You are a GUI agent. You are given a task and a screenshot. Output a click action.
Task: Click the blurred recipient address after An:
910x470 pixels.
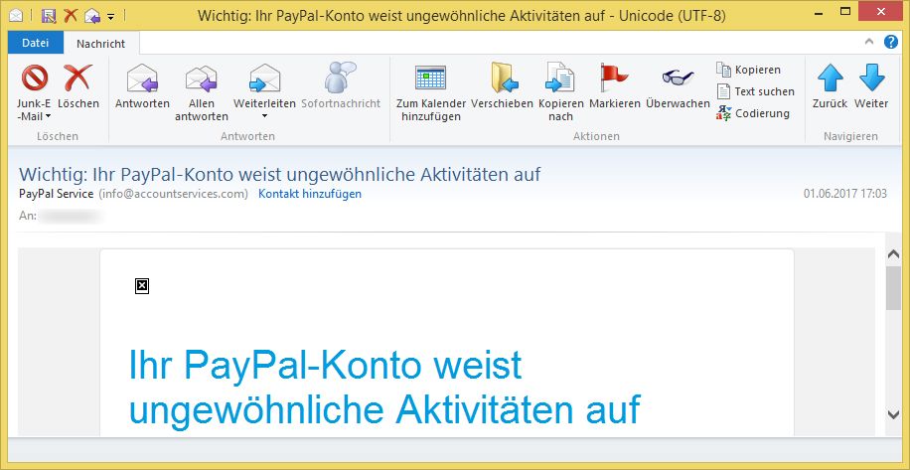coord(72,217)
